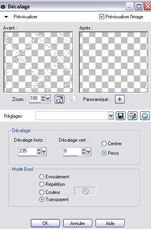Click the Après preview image
The height and width of the screenshot is (229, 151).
113,62
